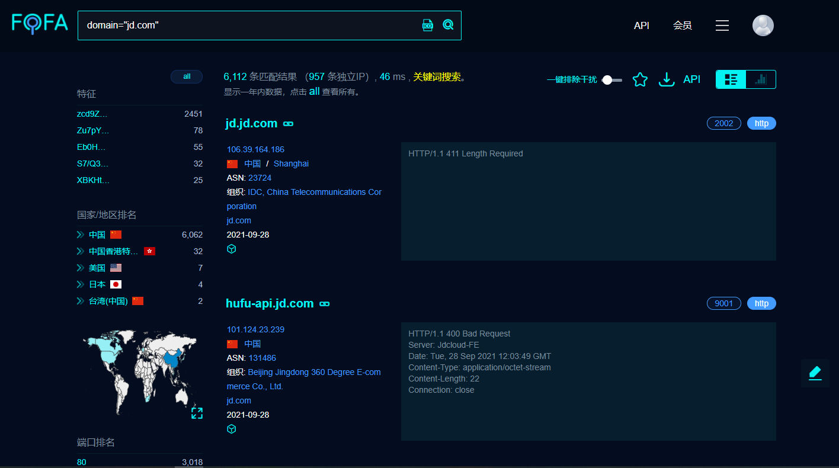The height and width of the screenshot is (468, 839).
Task: Click the jd.jd.com HTTP response banner
Action: 588,201
